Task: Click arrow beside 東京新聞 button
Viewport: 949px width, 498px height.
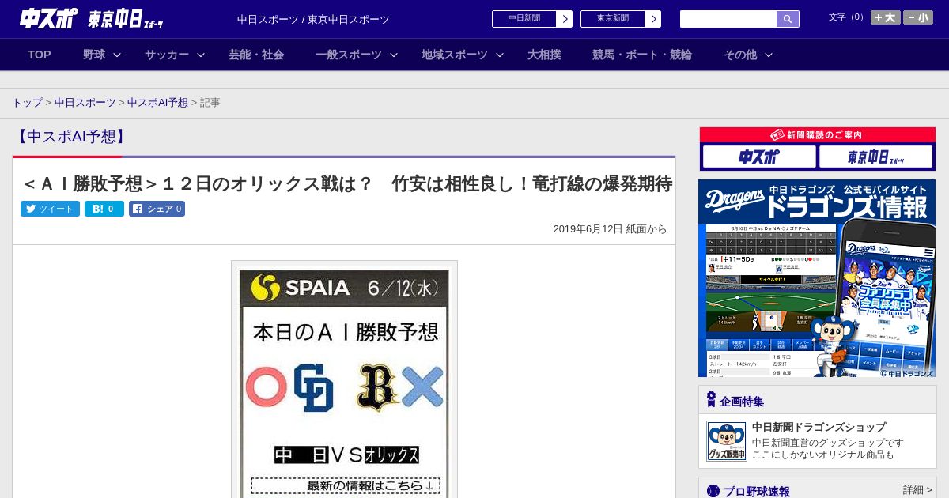Action: point(653,19)
